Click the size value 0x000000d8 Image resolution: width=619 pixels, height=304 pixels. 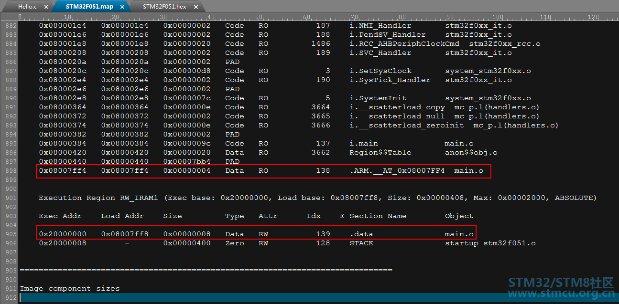click(187, 71)
